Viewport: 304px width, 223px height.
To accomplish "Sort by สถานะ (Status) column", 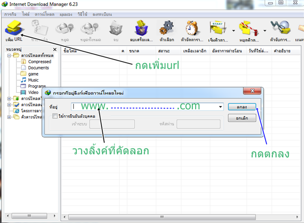I will (x=168, y=51).
